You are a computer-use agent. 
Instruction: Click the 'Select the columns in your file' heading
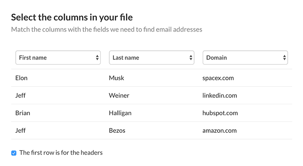point(72,17)
